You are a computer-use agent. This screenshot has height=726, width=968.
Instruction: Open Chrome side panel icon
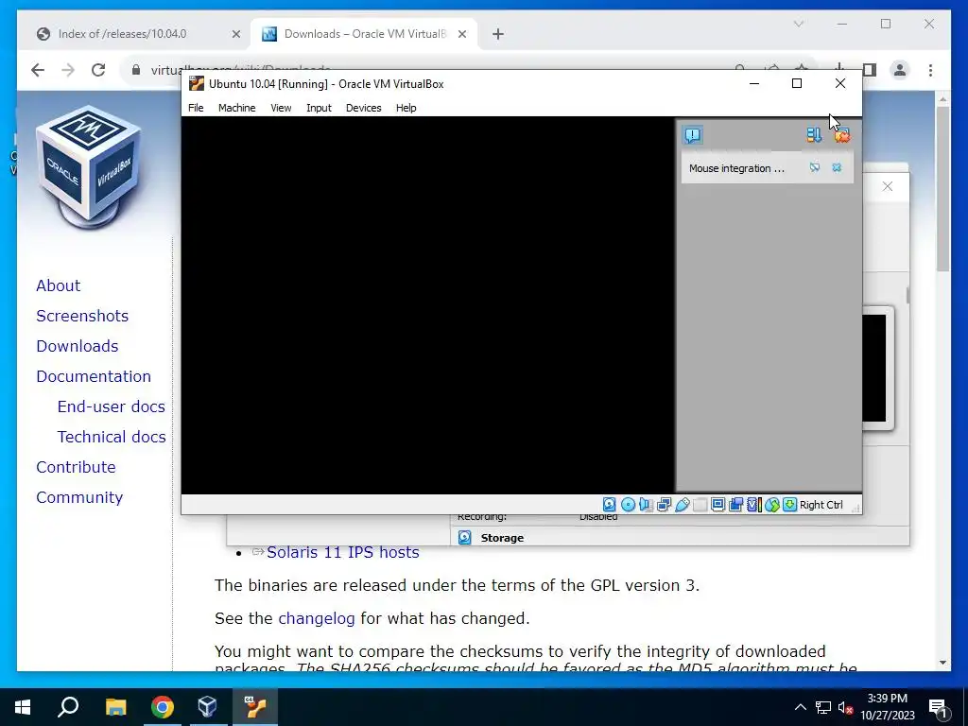[x=870, y=70]
